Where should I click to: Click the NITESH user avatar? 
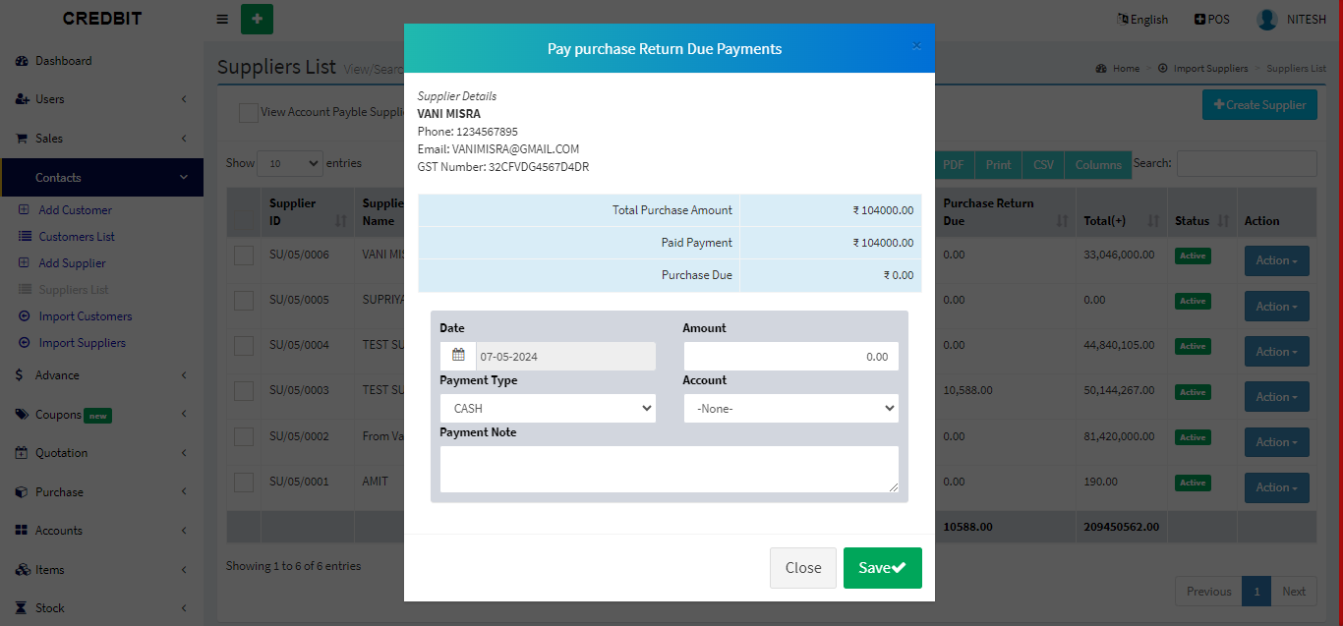pos(1267,19)
